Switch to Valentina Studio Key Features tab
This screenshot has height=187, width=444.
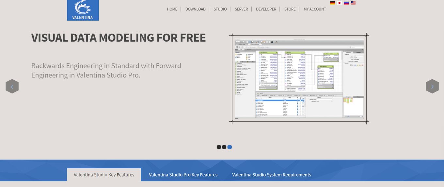(104, 175)
